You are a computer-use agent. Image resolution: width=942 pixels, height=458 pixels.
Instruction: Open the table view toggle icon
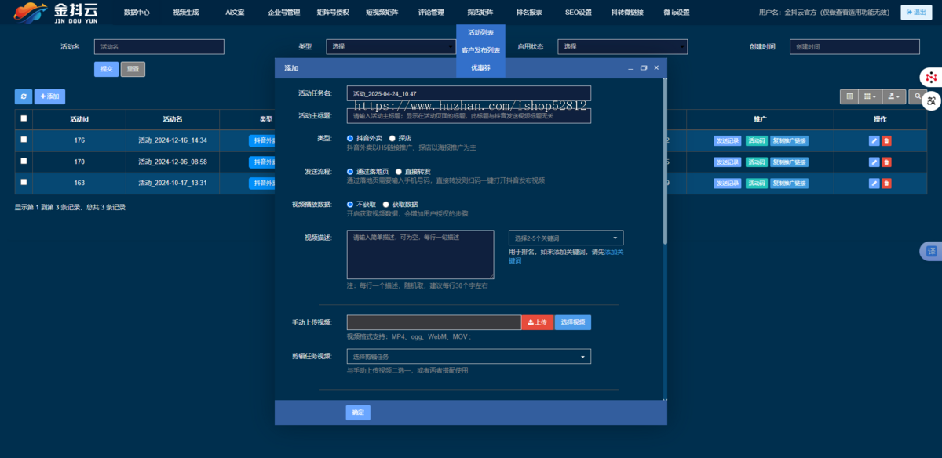click(x=849, y=96)
